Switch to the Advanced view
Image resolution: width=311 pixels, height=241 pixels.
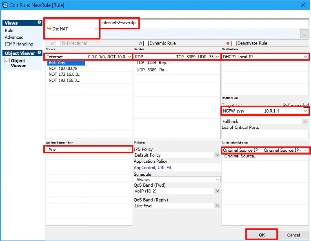14,37
